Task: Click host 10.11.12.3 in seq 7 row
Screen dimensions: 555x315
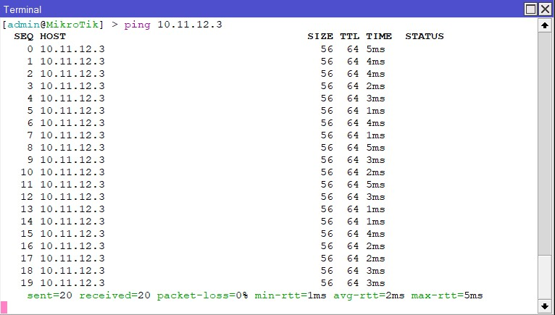Action: point(72,135)
